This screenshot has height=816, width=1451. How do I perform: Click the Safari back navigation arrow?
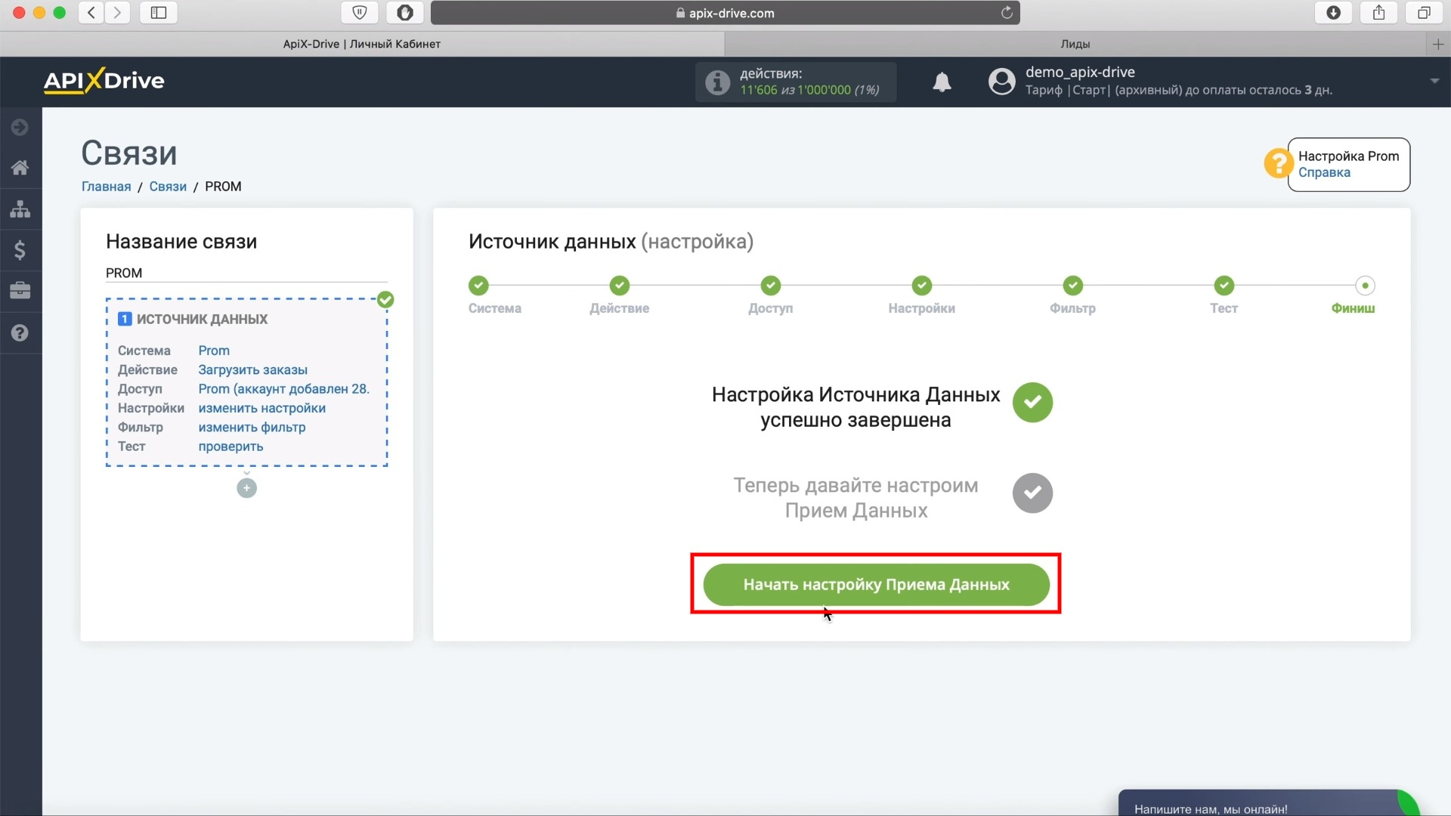tap(91, 13)
